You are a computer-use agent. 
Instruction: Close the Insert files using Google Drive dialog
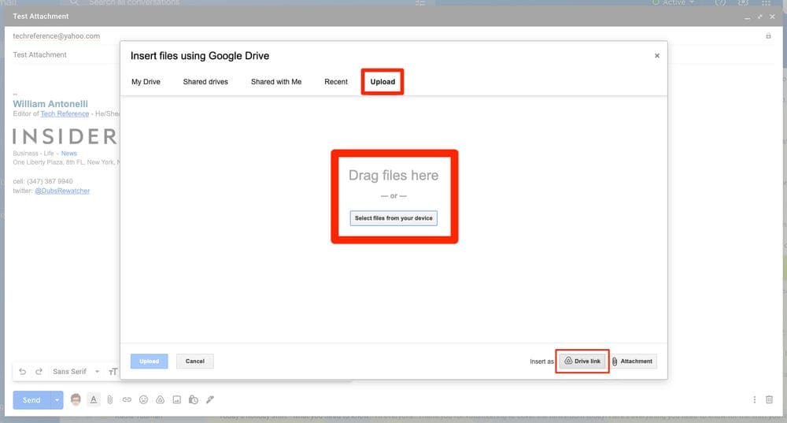click(656, 56)
